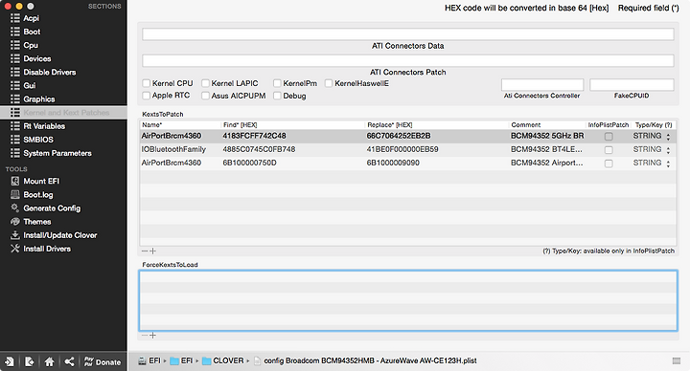This screenshot has width=690, height=371.
Task: Click the FakeCPUID input field
Action: (x=632, y=85)
